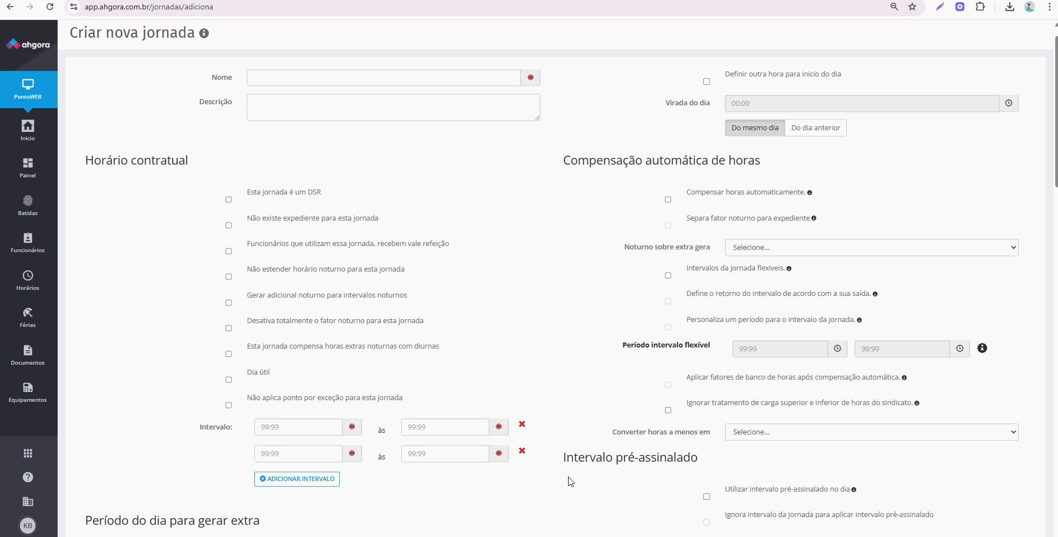The image size is (1058, 537).
Task: Click info icon beside 'Compensar horas automaticamente'
Action: tap(810, 193)
